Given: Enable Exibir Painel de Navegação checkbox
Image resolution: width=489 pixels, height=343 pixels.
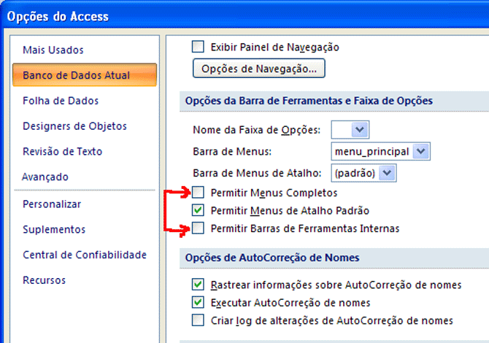Looking at the screenshot, I should (x=198, y=47).
